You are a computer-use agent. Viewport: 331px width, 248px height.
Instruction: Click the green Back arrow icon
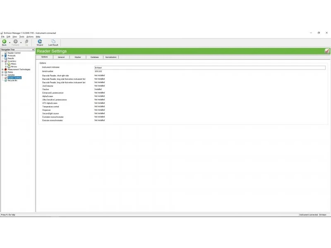coord(4,41)
